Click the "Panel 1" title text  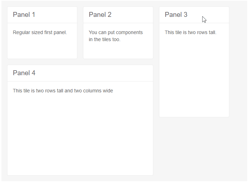tap(24, 15)
